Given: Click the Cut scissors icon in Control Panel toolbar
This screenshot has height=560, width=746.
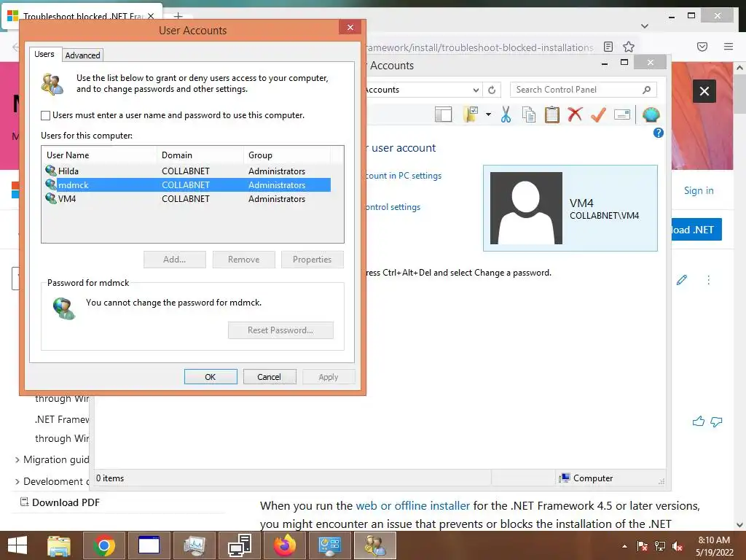Looking at the screenshot, I should click(506, 114).
